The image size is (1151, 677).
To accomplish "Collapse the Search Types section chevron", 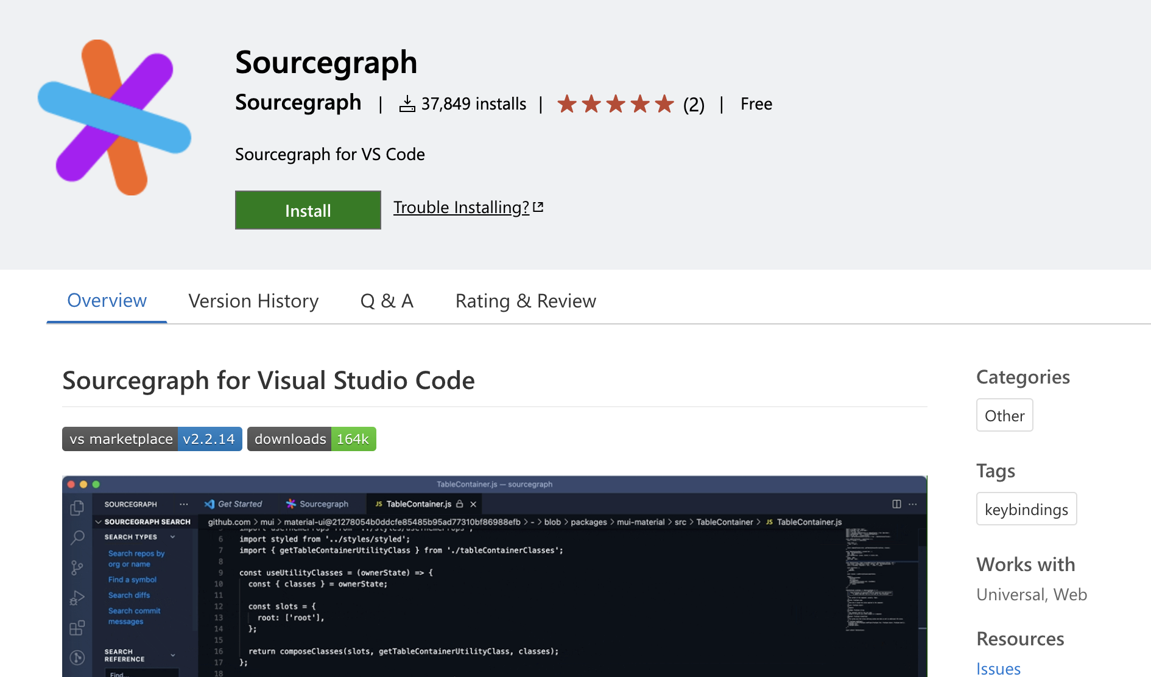I will [173, 537].
